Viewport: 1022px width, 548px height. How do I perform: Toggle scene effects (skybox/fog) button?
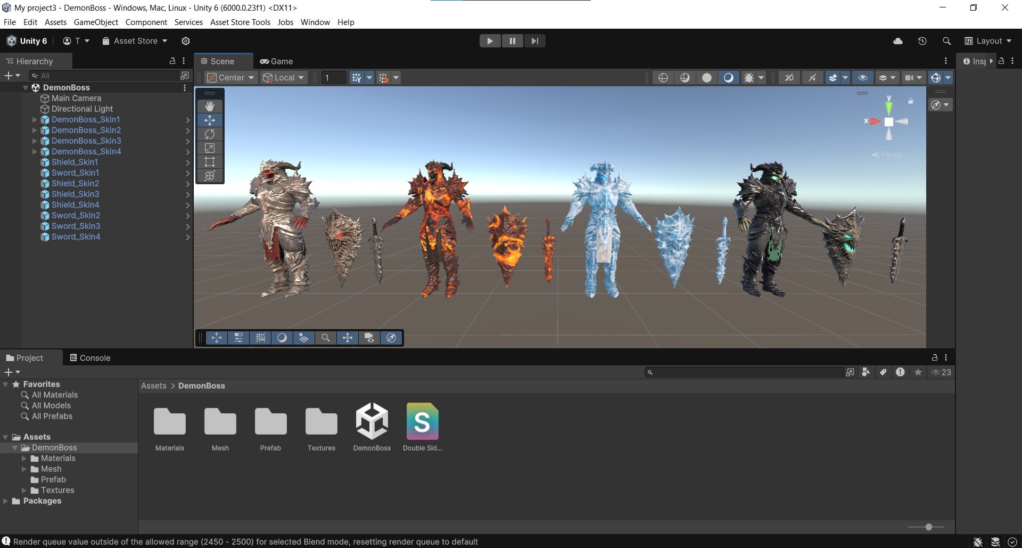pyautogui.click(x=833, y=78)
